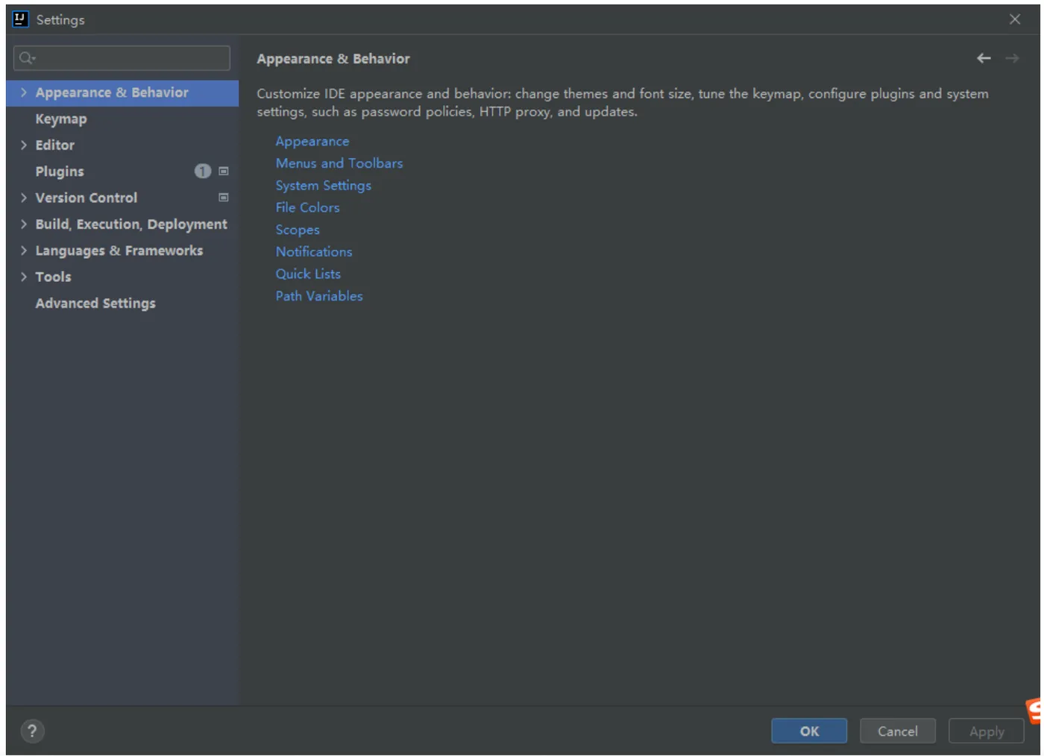Screen dimensions: 1044x756
Task: Expand the Version Control chevron
Action: tap(24, 198)
